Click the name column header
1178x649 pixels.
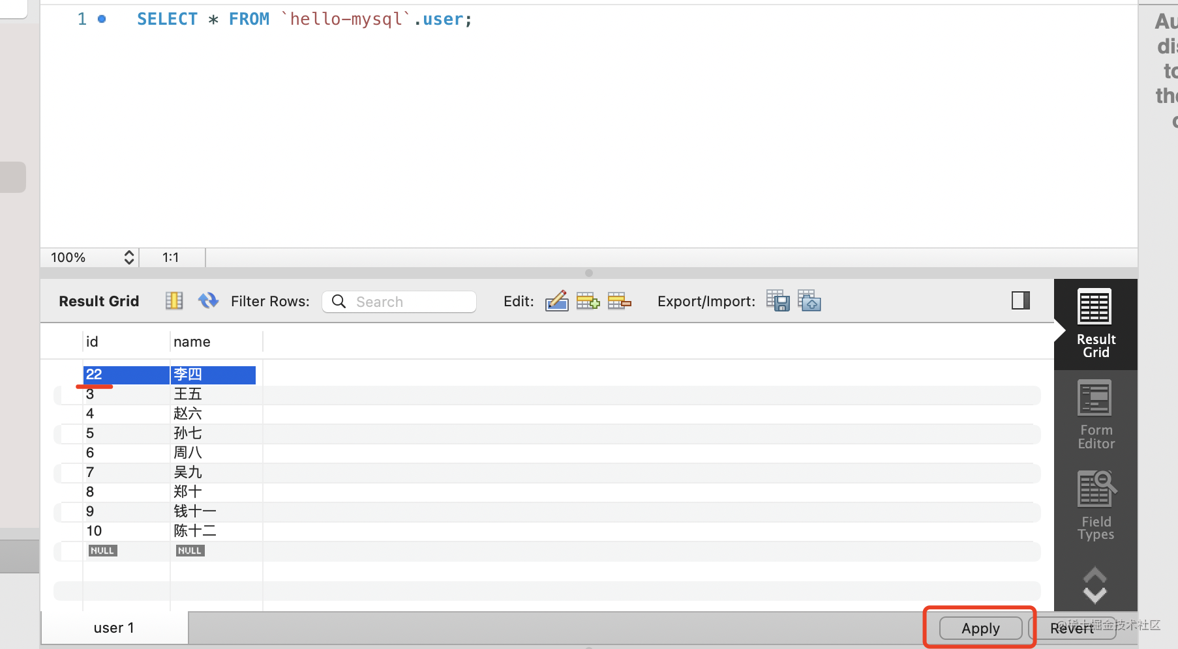192,342
